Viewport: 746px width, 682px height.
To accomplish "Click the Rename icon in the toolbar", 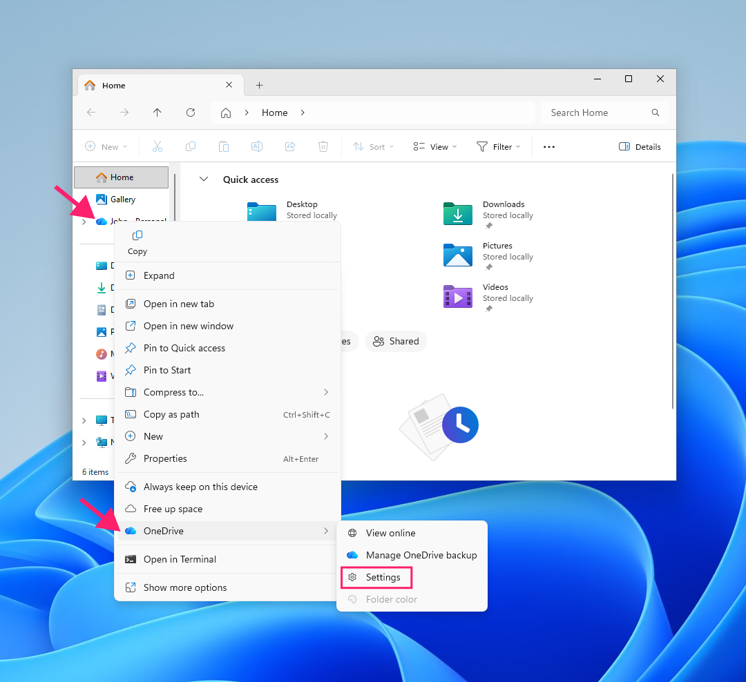I will [257, 146].
